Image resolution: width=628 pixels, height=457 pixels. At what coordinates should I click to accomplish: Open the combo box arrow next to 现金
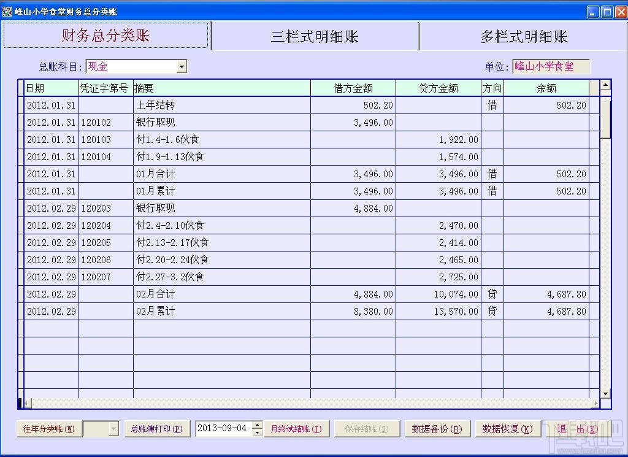pyautogui.click(x=182, y=66)
